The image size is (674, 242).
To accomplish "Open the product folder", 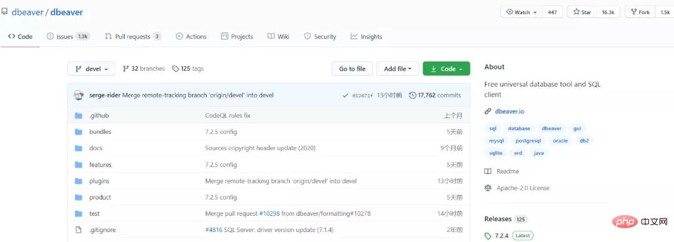I will (100, 197).
